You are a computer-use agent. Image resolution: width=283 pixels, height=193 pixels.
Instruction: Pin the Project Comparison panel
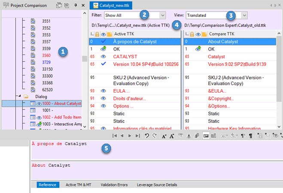click(x=76, y=6)
